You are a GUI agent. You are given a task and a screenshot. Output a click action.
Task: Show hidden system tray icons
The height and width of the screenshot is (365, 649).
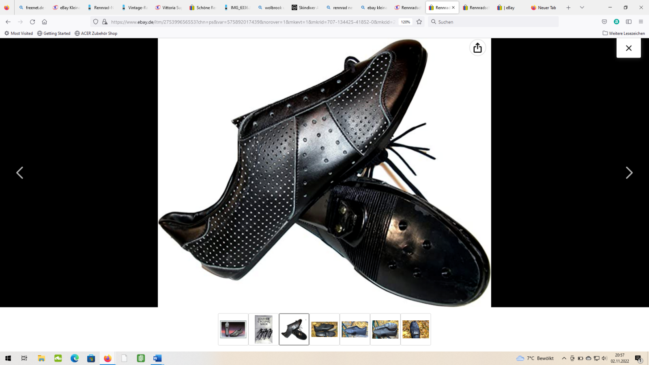564,358
